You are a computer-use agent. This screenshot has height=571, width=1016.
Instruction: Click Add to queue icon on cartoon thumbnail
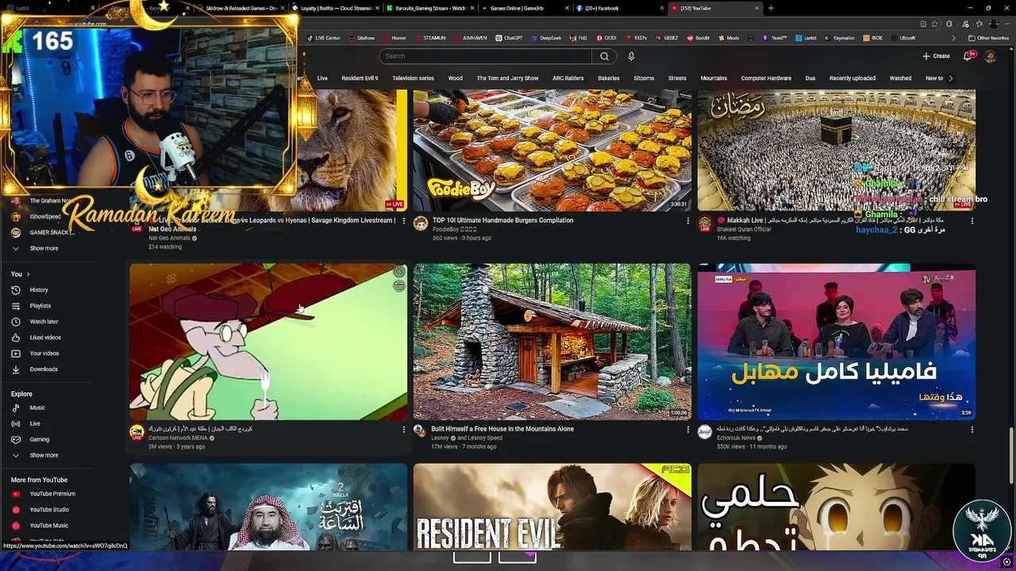click(x=398, y=285)
